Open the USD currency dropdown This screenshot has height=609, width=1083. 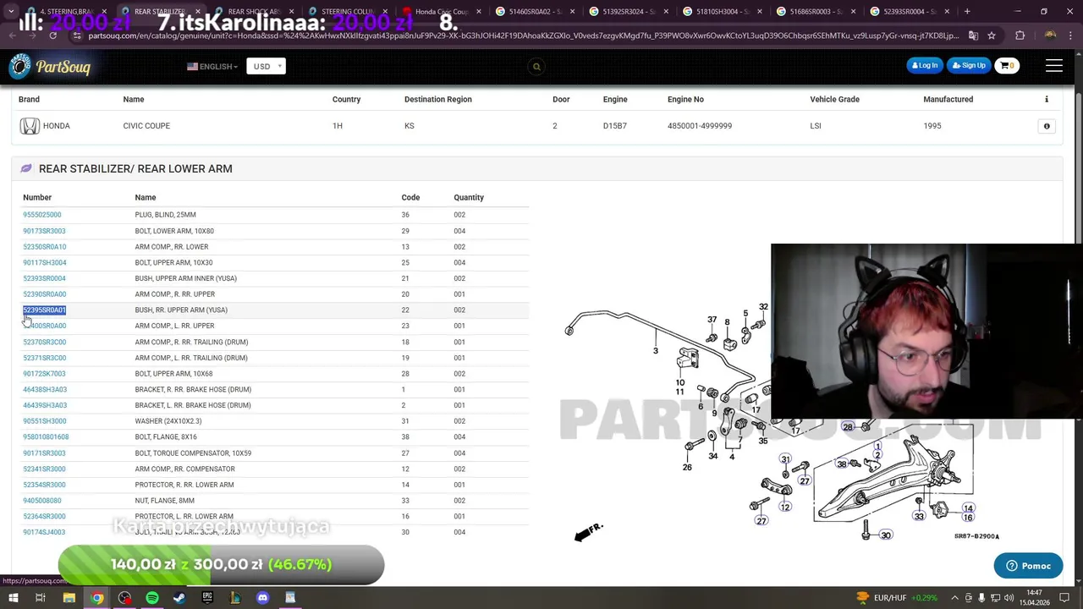(266, 67)
